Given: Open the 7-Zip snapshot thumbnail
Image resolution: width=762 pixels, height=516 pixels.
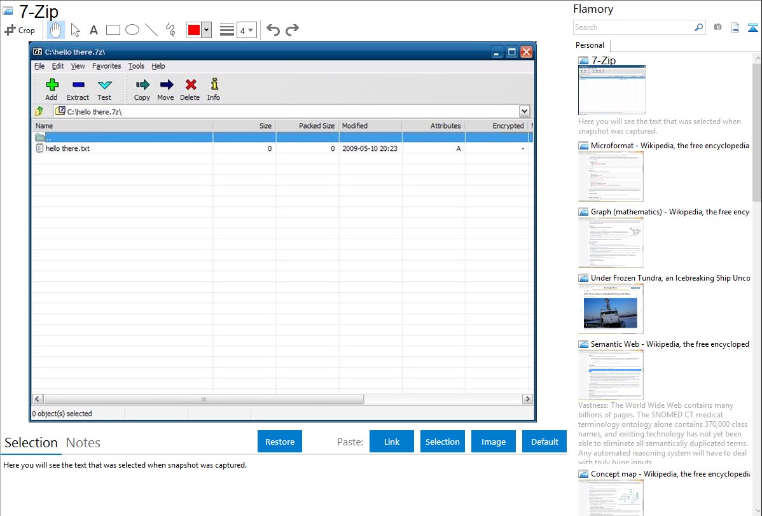Looking at the screenshot, I should (612, 90).
